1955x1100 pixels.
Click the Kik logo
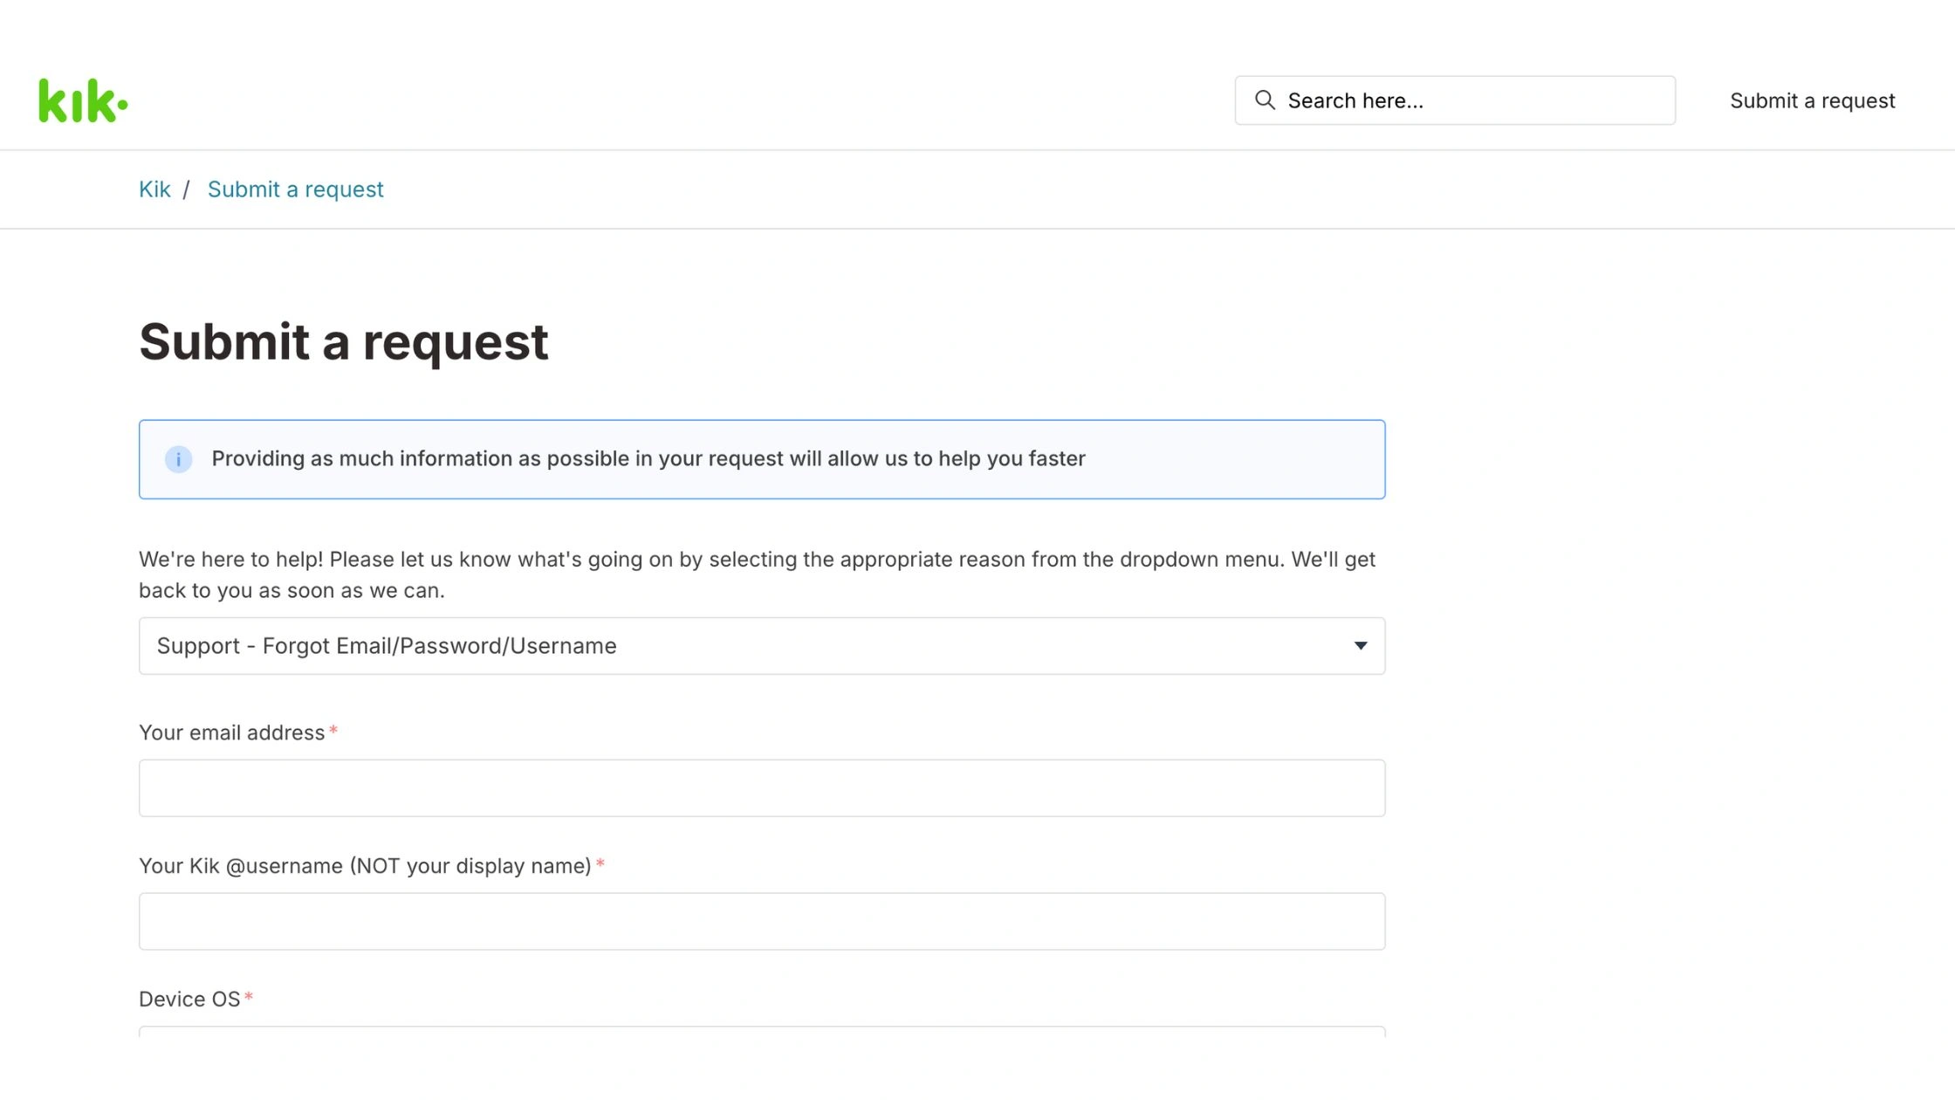click(x=83, y=100)
